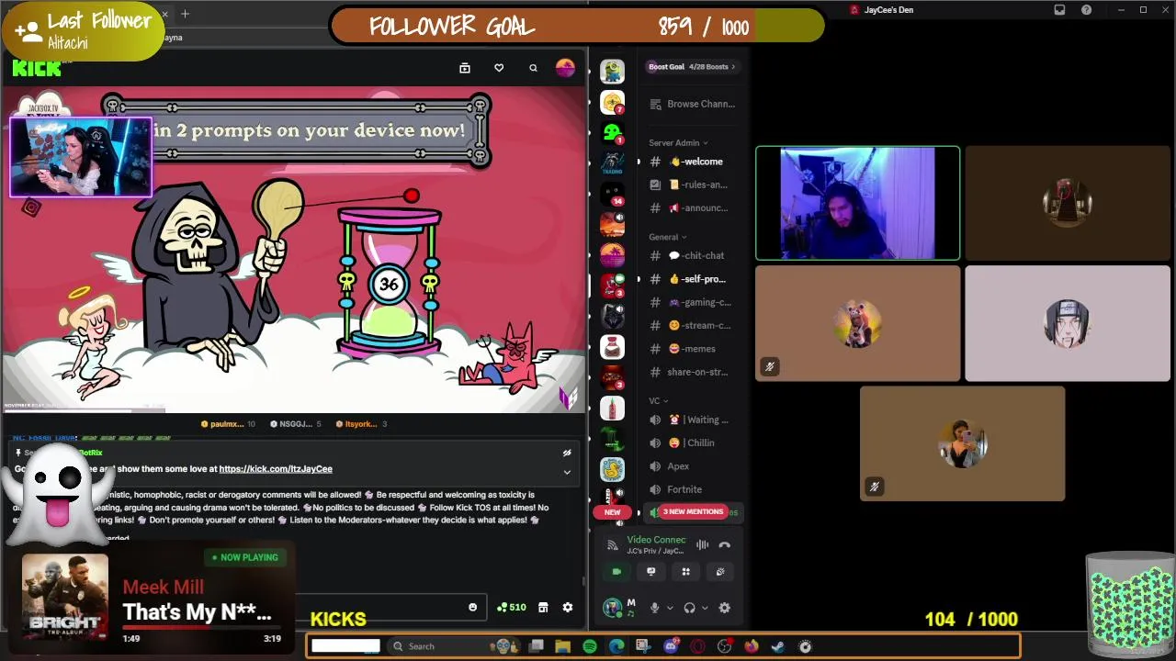Share your screen in Discord
The image size is (1176, 661).
coord(651,571)
